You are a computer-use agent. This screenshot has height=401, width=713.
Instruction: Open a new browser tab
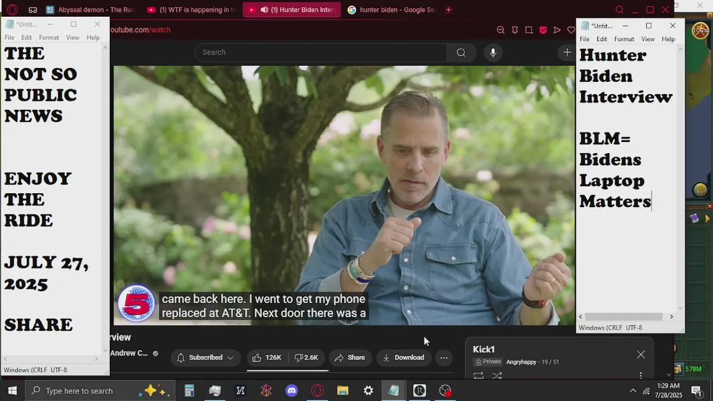coord(448,9)
